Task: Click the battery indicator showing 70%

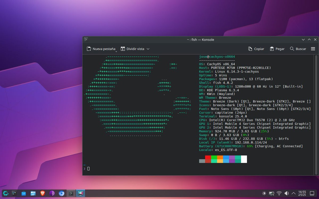Action: coord(271,193)
